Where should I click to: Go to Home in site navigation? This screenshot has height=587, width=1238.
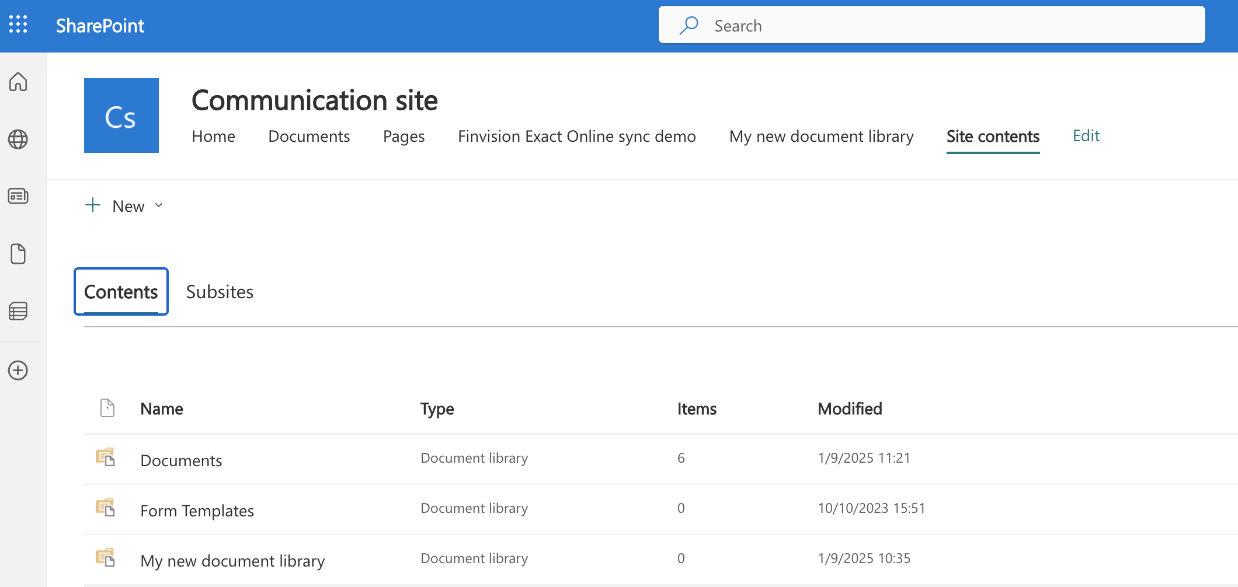(x=213, y=137)
